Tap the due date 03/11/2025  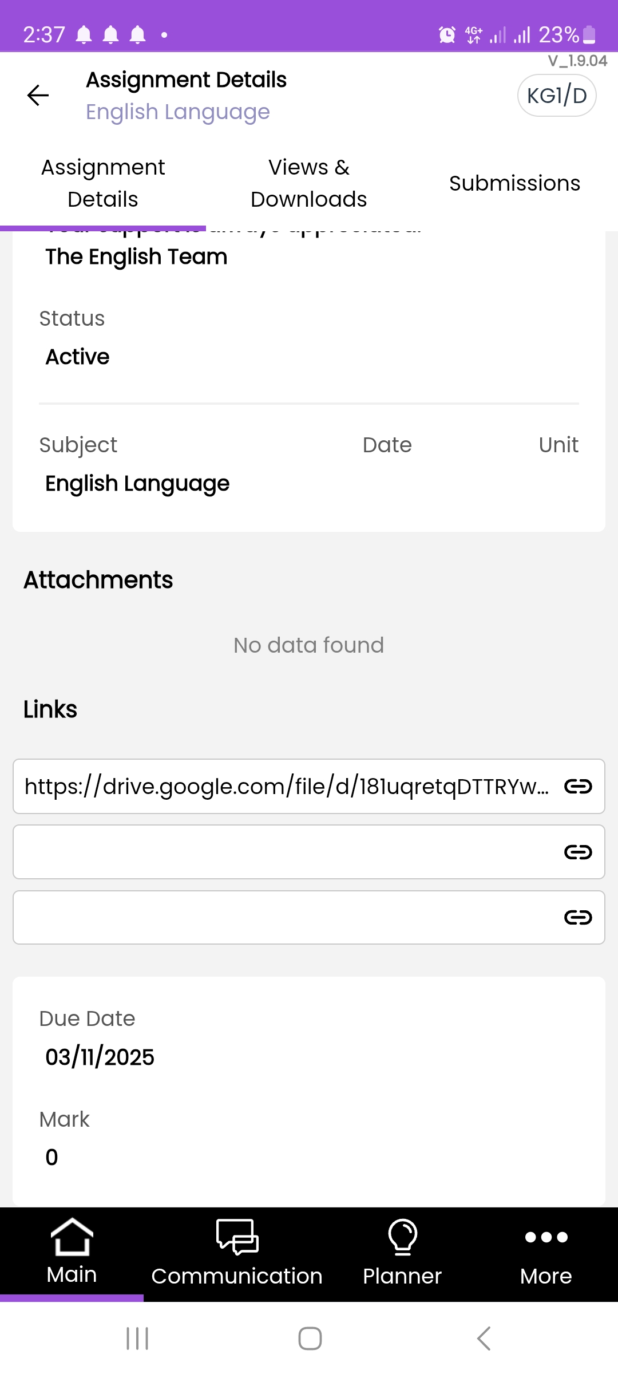click(100, 1057)
